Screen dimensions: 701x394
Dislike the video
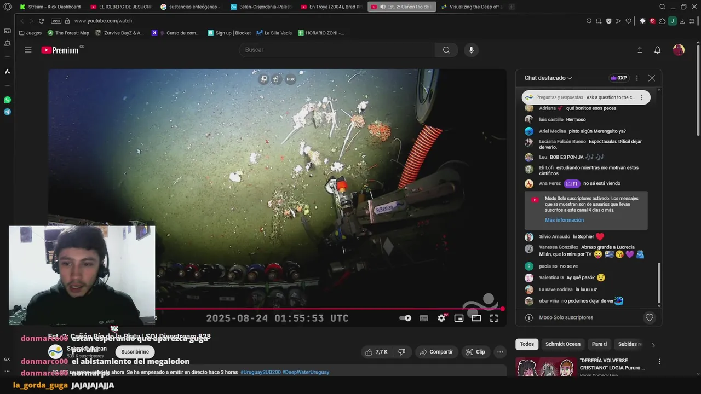(401, 352)
